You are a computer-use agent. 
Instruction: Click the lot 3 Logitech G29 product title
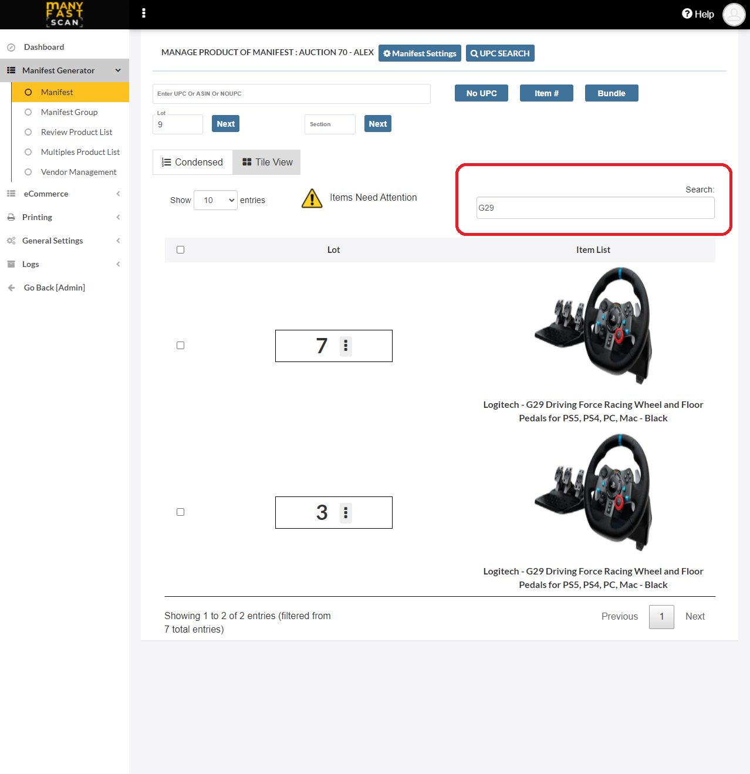point(593,578)
